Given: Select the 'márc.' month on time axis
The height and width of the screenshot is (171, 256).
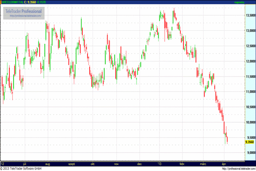Looking at the screenshot, I should pos(203,163).
